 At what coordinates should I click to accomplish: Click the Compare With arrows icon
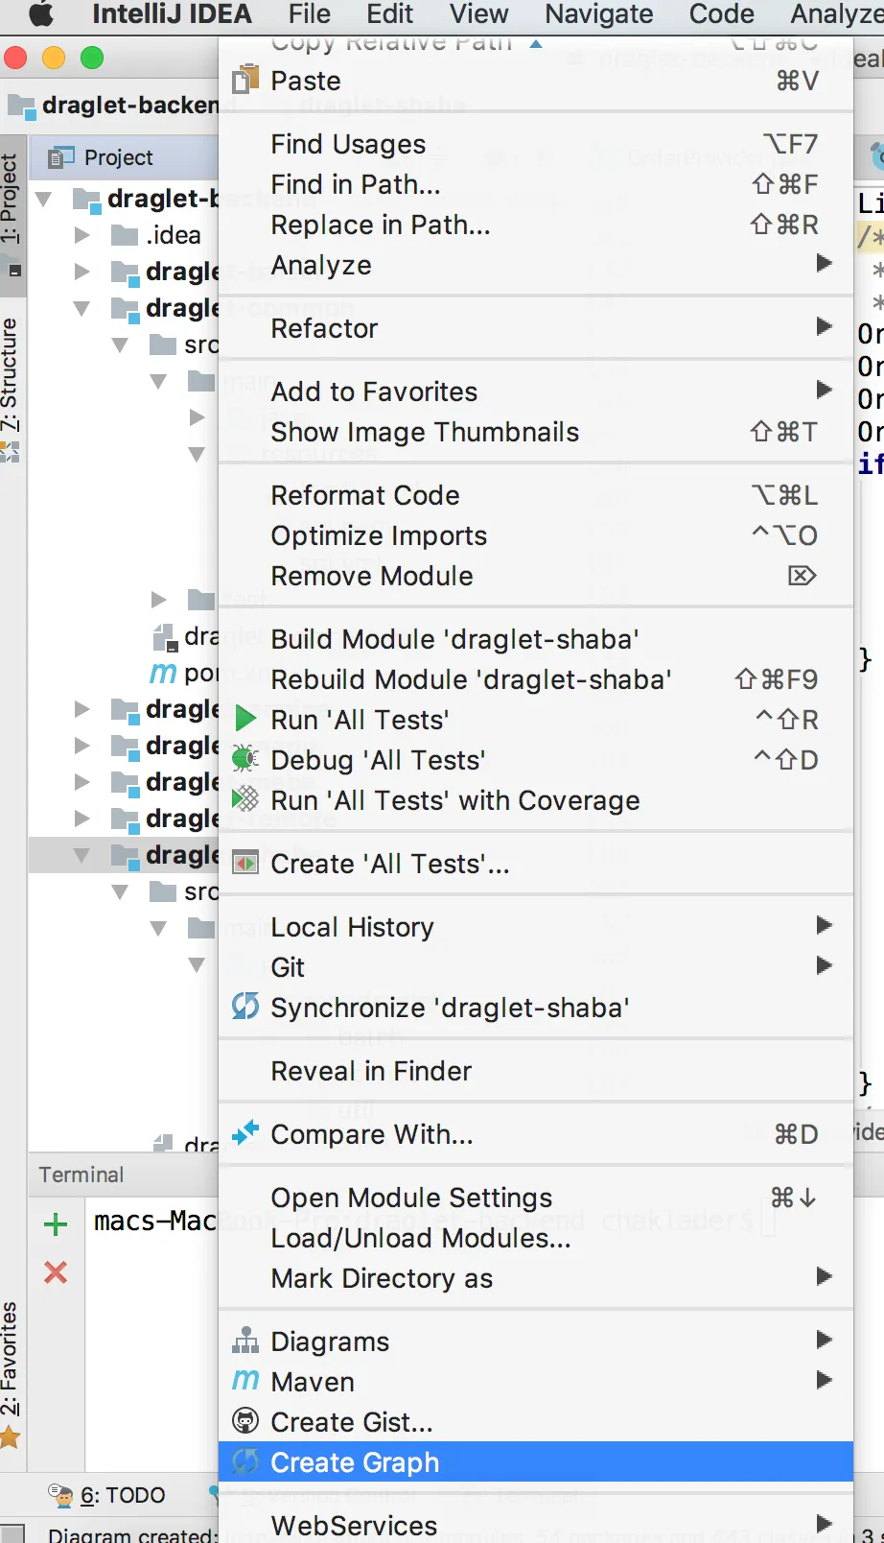[245, 1133]
